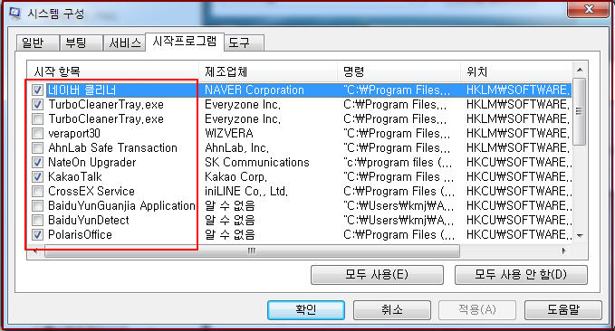Close the 시스템 구성 window

[x=589, y=9]
